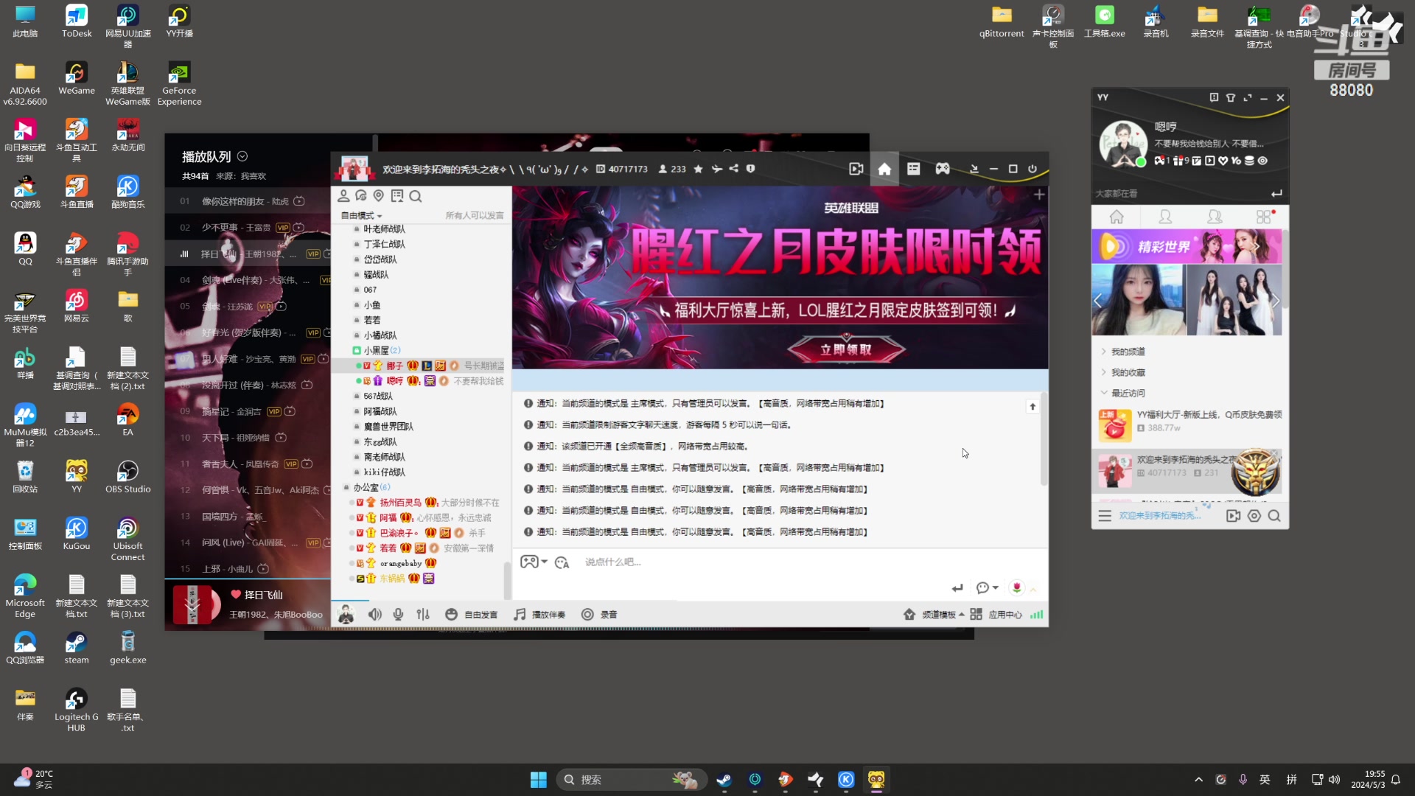
Task: Expand the 自由模式 mode dropdown
Action: tap(360, 215)
